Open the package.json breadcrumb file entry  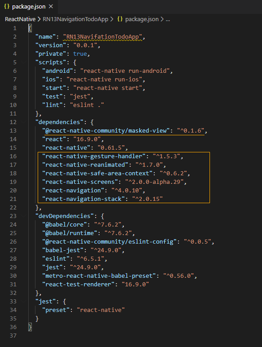click(142, 19)
